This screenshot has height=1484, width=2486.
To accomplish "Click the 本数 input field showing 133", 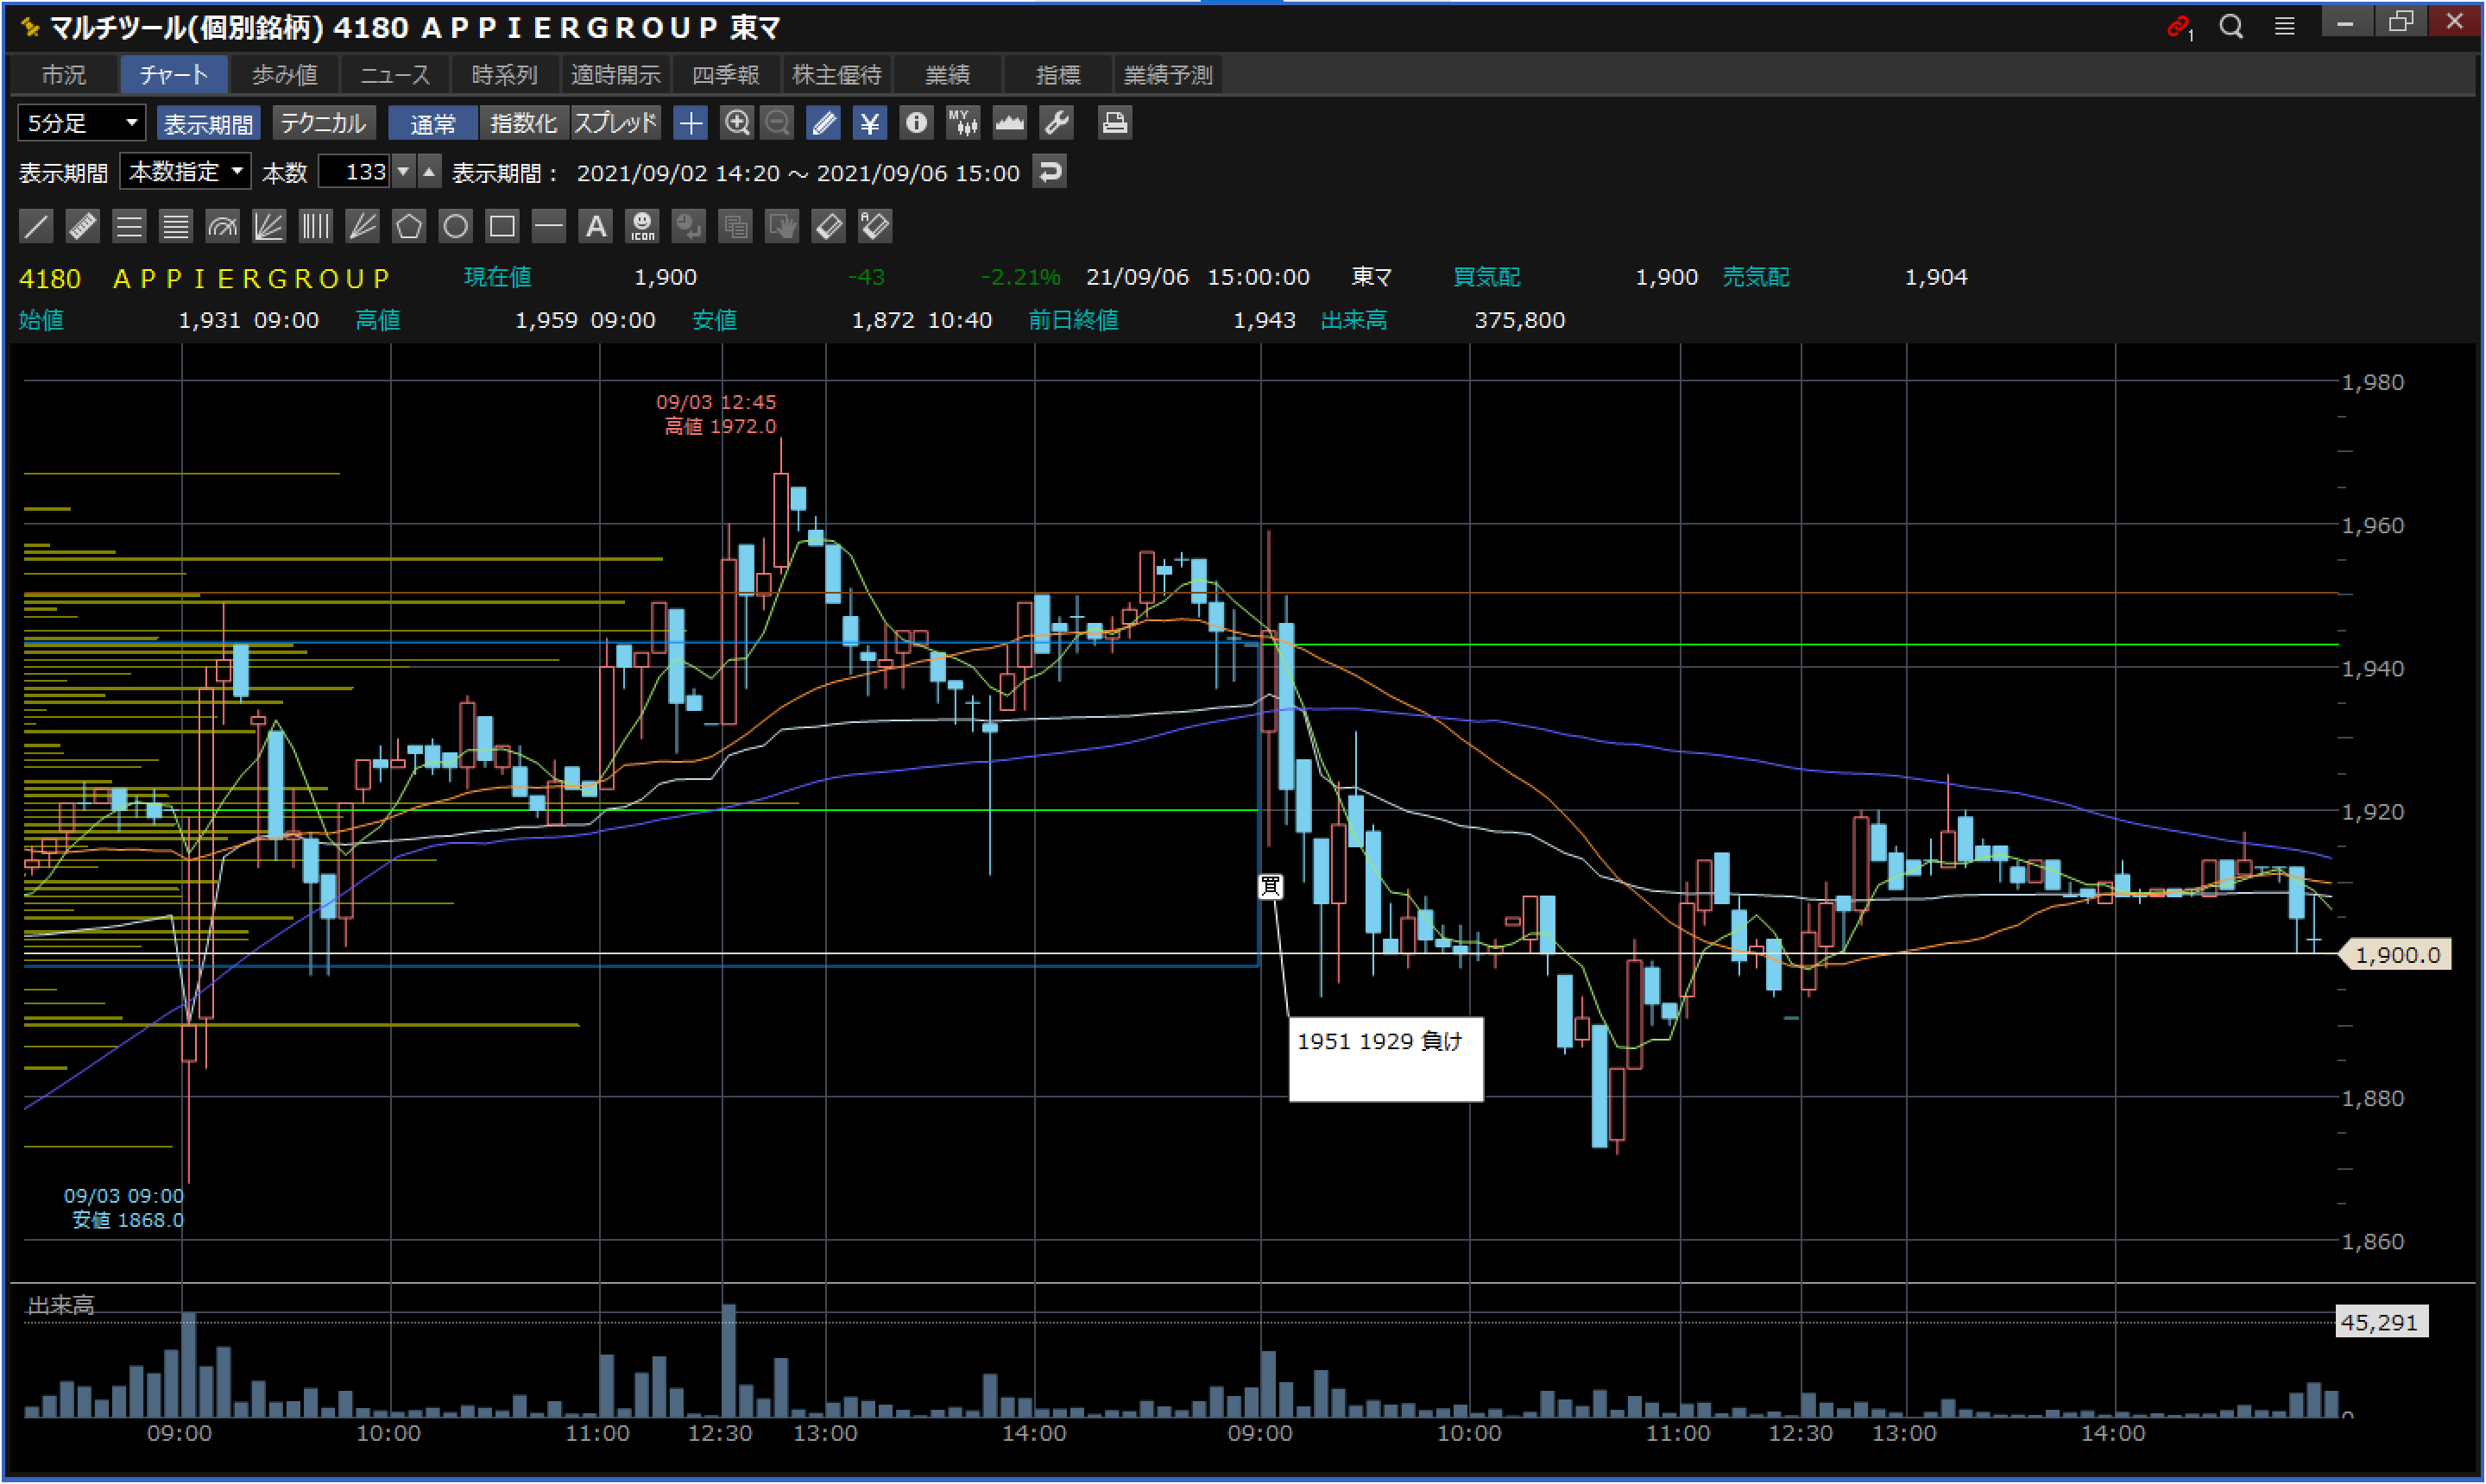I will [355, 172].
